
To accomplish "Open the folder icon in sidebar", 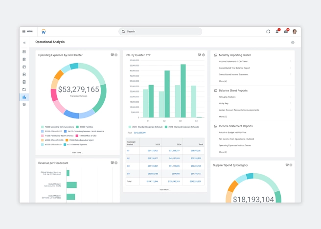I will [x=24, y=90].
